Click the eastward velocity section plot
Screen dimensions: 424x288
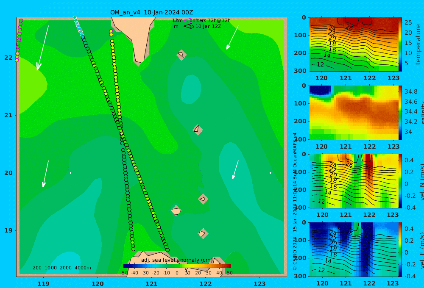(x=354, y=249)
